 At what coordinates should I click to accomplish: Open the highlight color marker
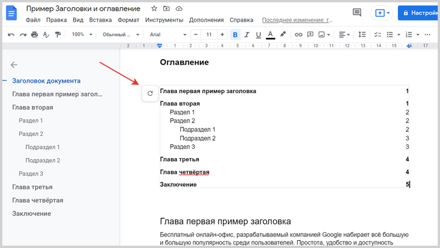(283, 34)
